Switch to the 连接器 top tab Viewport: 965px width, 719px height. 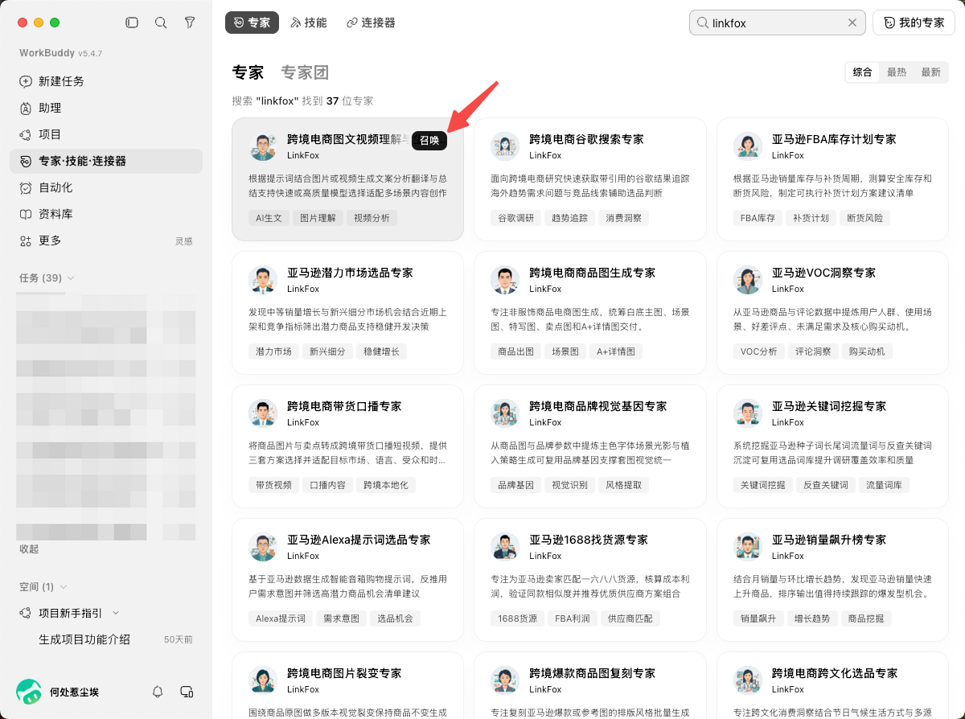[x=371, y=23]
